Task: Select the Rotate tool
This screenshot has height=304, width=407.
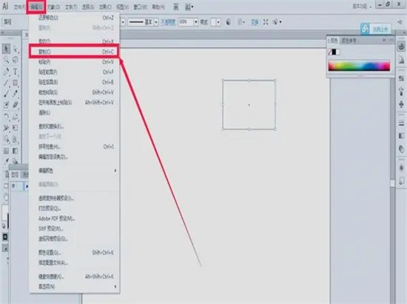Action: [6, 117]
